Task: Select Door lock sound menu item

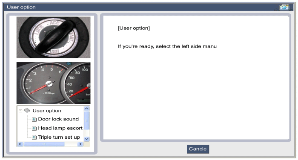Action: [58, 119]
